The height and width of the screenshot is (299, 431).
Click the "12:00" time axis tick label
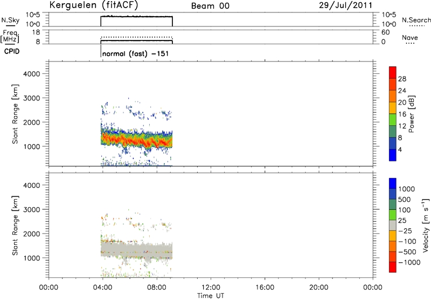click(x=211, y=288)
